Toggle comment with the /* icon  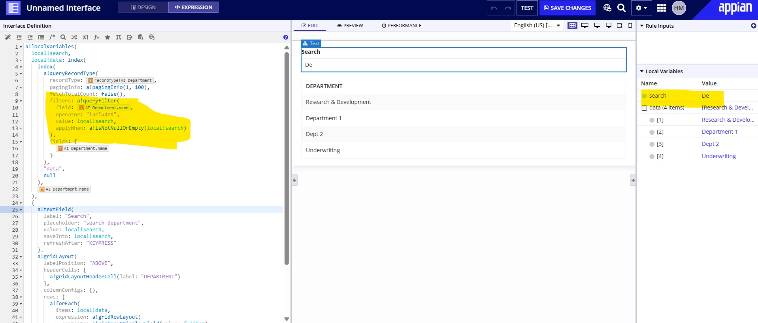coord(52,37)
